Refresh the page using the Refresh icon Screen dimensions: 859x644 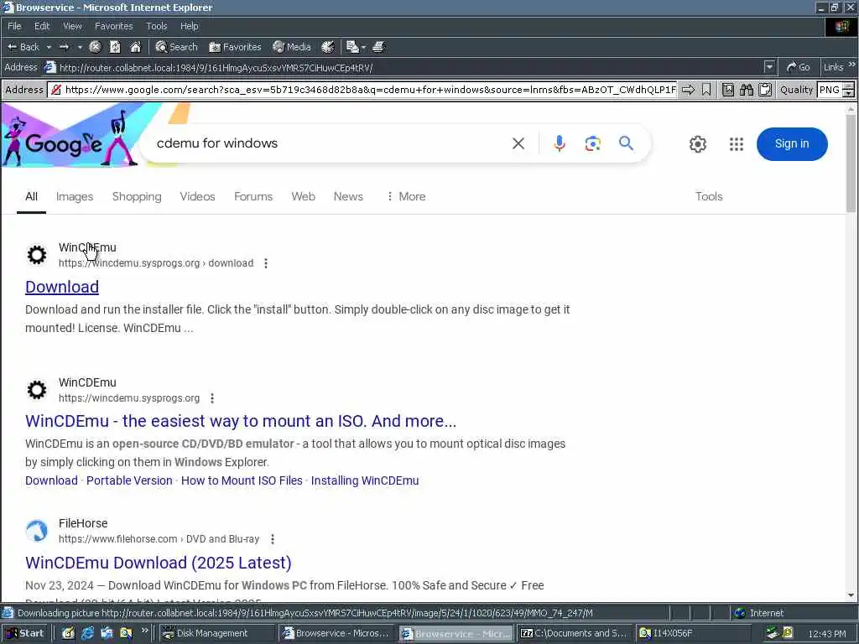click(x=115, y=47)
